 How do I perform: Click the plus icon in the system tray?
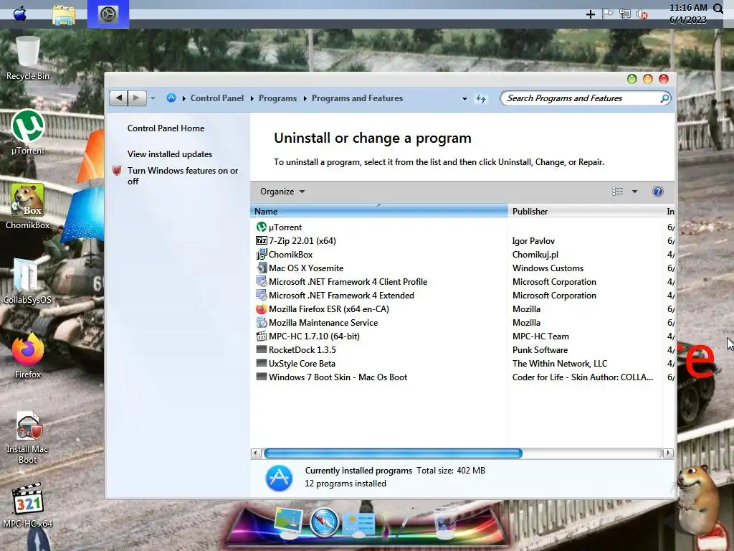click(591, 14)
